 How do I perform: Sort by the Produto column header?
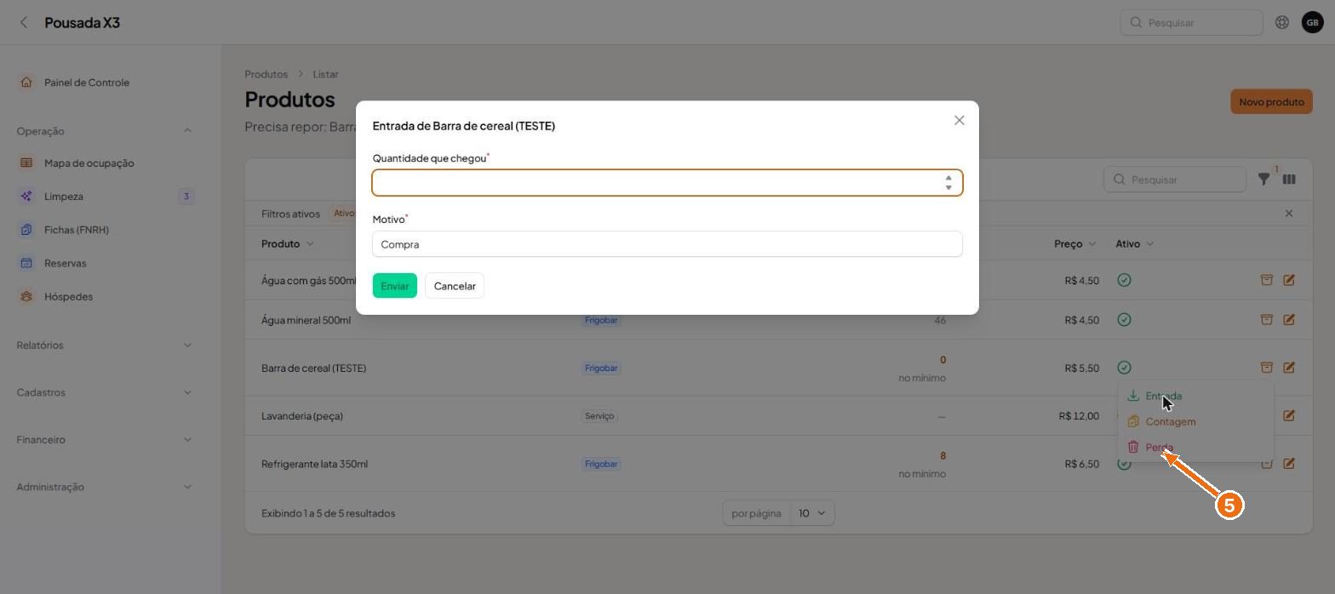287,243
